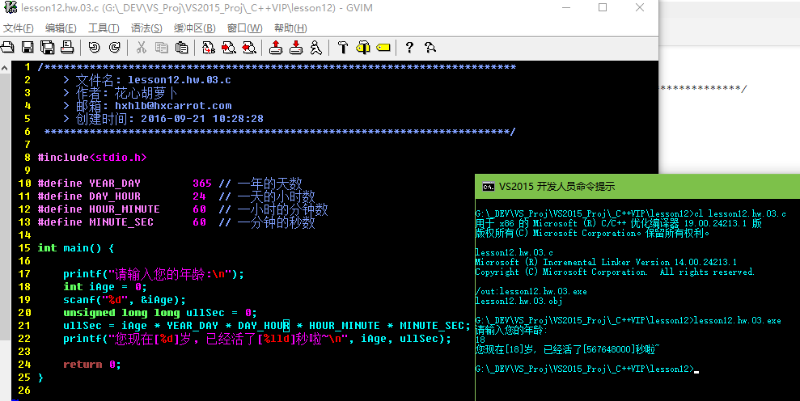Click the Open file toolbar icon
800x401 pixels.
(x=7, y=47)
